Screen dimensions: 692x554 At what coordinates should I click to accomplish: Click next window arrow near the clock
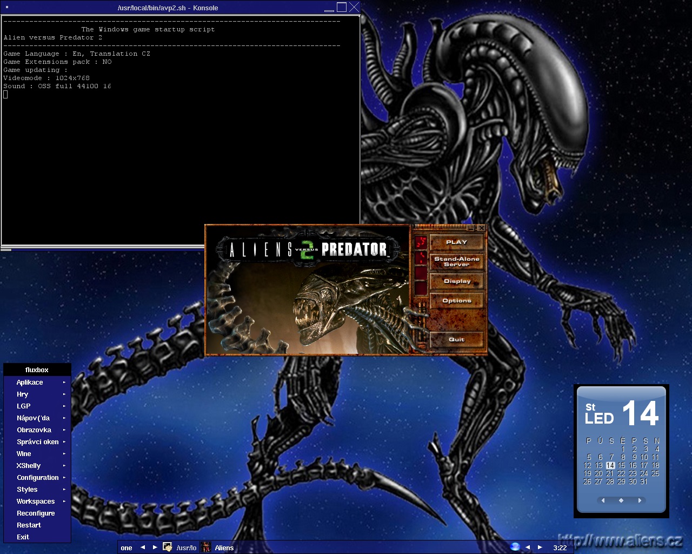point(540,548)
